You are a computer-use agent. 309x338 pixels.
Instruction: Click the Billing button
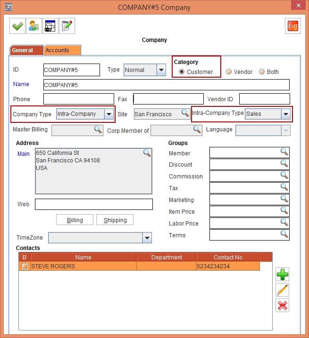point(75,220)
